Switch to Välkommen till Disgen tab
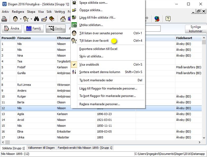Screen dimensions: 207x157 point(41,148)
